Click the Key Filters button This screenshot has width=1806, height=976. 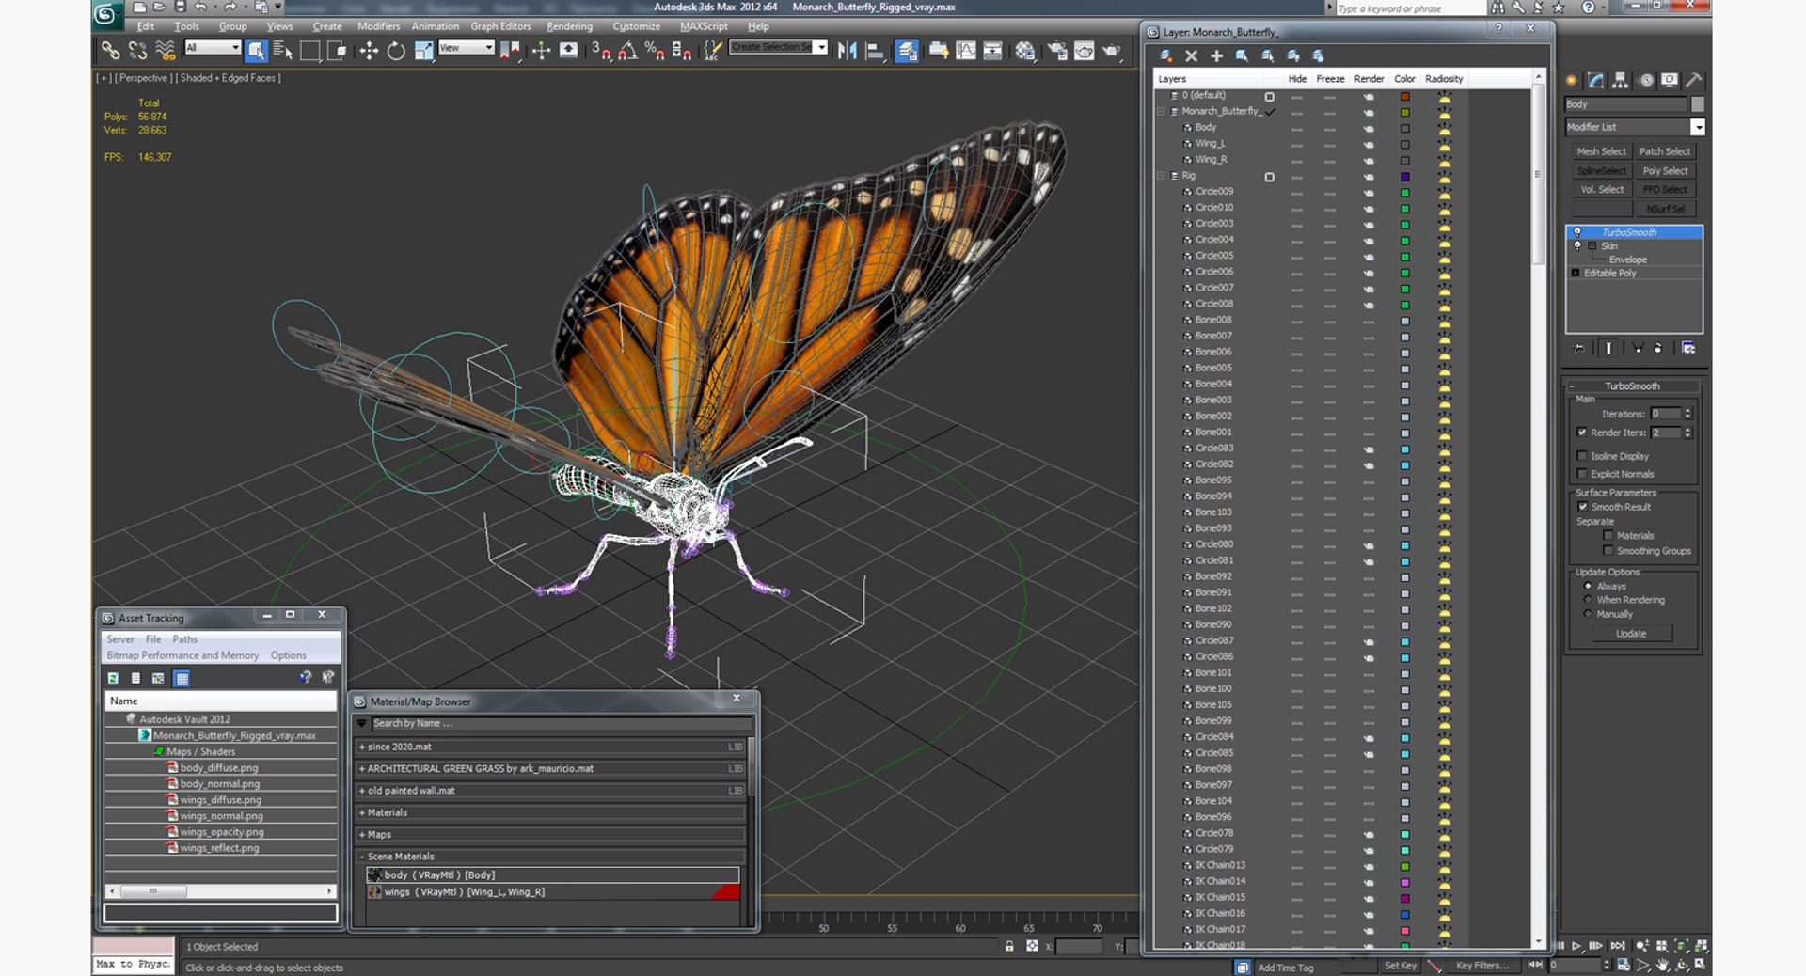coord(1481,966)
